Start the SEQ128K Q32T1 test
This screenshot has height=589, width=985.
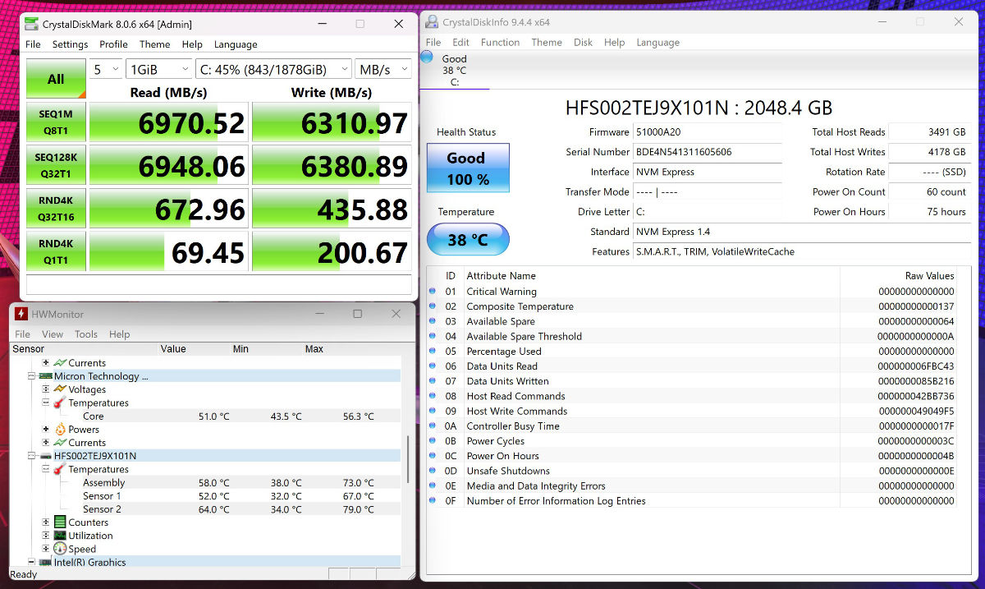tap(56, 165)
